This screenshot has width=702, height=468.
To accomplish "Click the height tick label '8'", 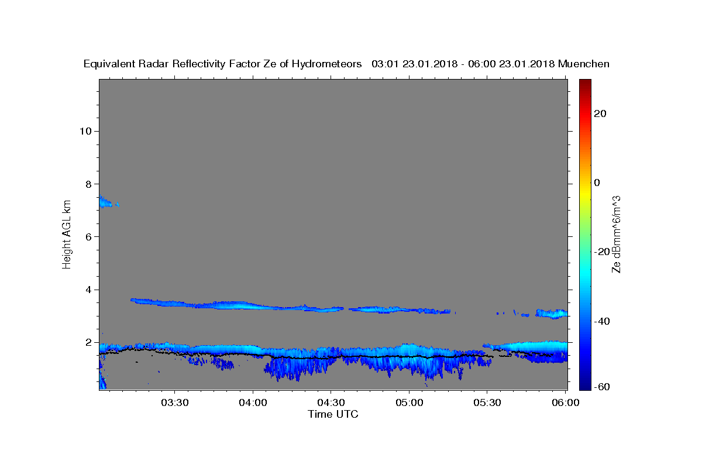I will [89, 184].
